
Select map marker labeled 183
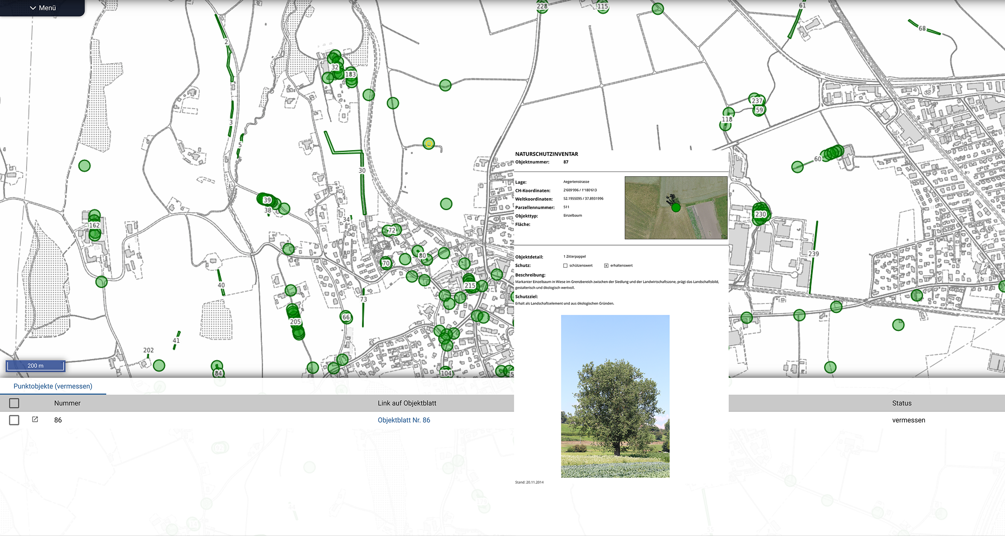[350, 75]
